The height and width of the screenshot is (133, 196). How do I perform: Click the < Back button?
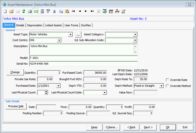(x=131, y=127)
